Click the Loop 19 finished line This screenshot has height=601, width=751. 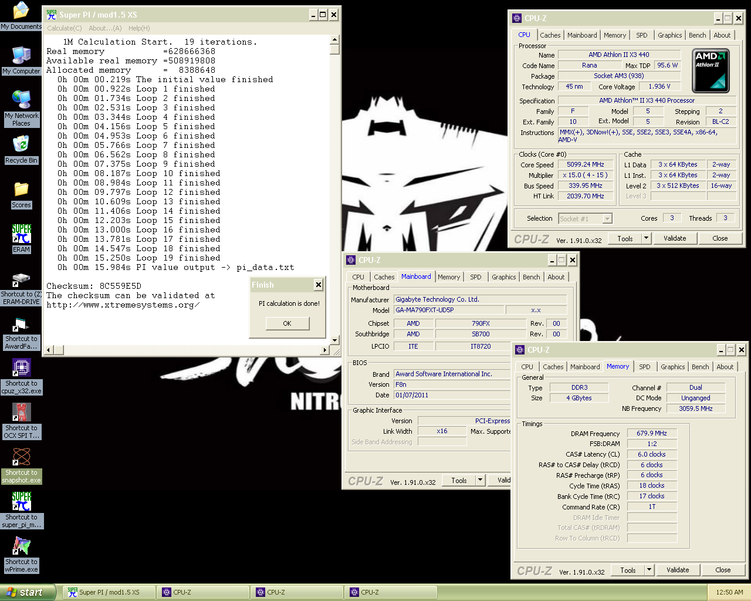tap(139, 258)
